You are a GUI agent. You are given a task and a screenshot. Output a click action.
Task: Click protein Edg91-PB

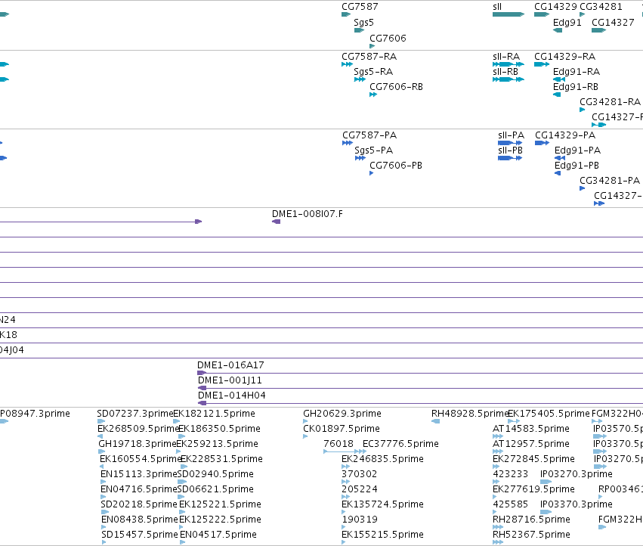577,166
